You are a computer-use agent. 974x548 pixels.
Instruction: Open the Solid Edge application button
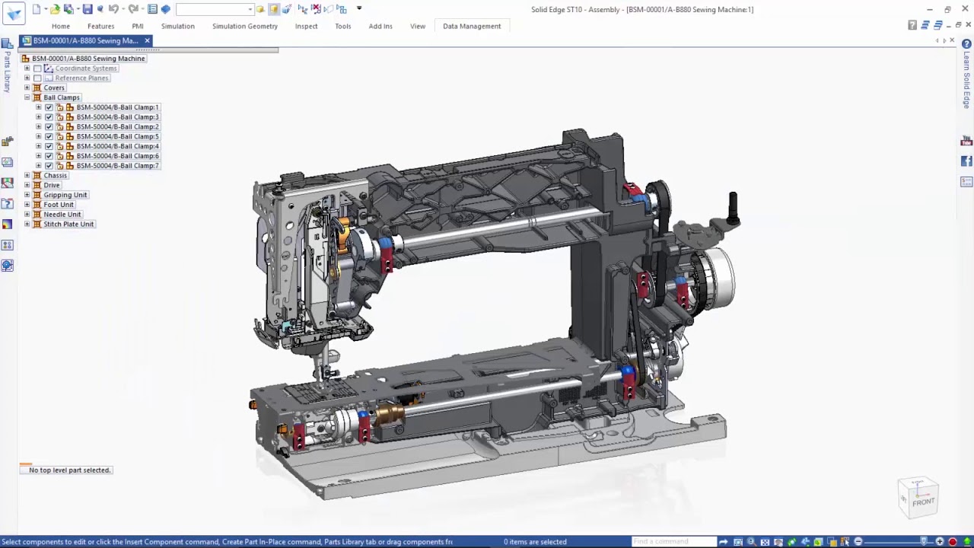tap(14, 12)
